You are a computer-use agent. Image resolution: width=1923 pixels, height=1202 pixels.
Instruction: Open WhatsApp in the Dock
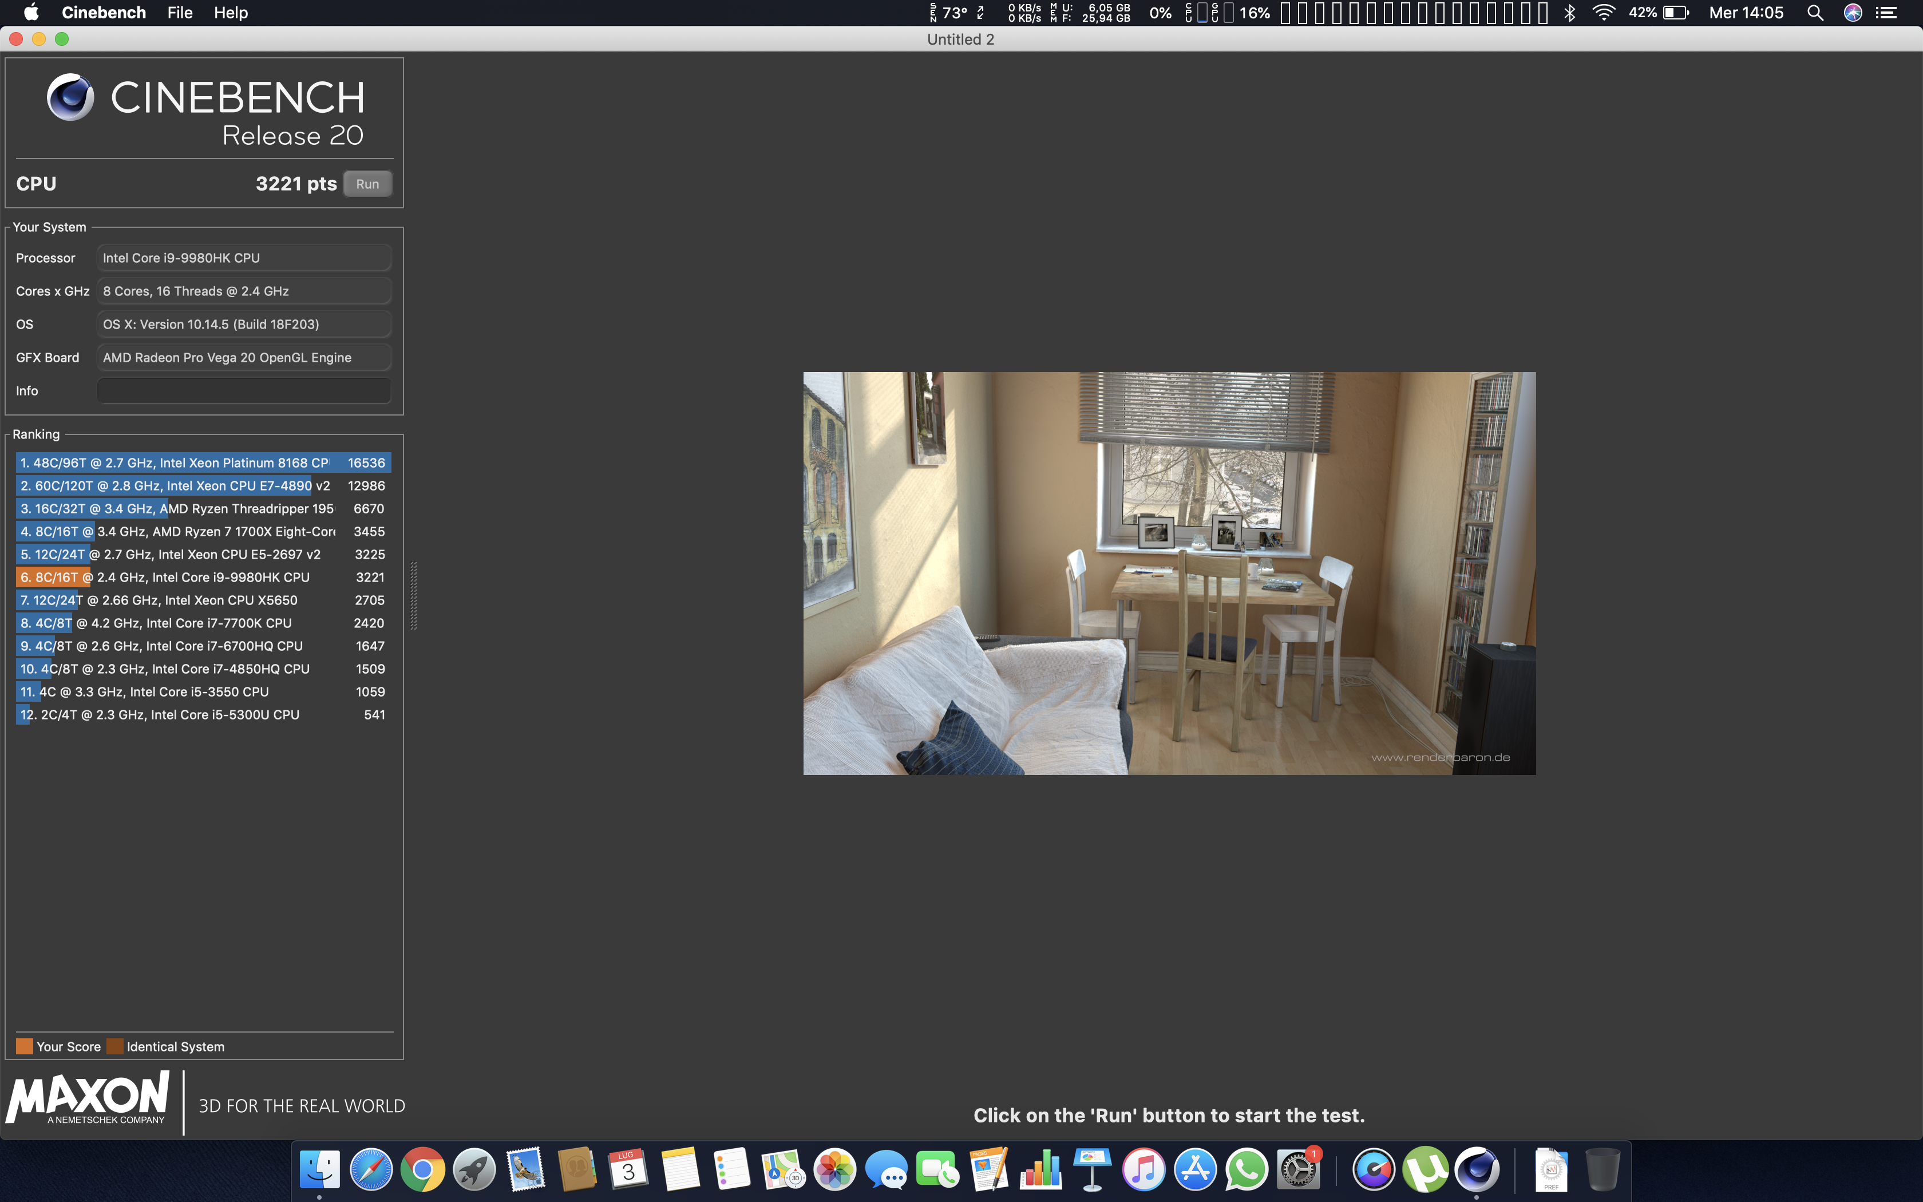pyautogui.click(x=1247, y=1169)
